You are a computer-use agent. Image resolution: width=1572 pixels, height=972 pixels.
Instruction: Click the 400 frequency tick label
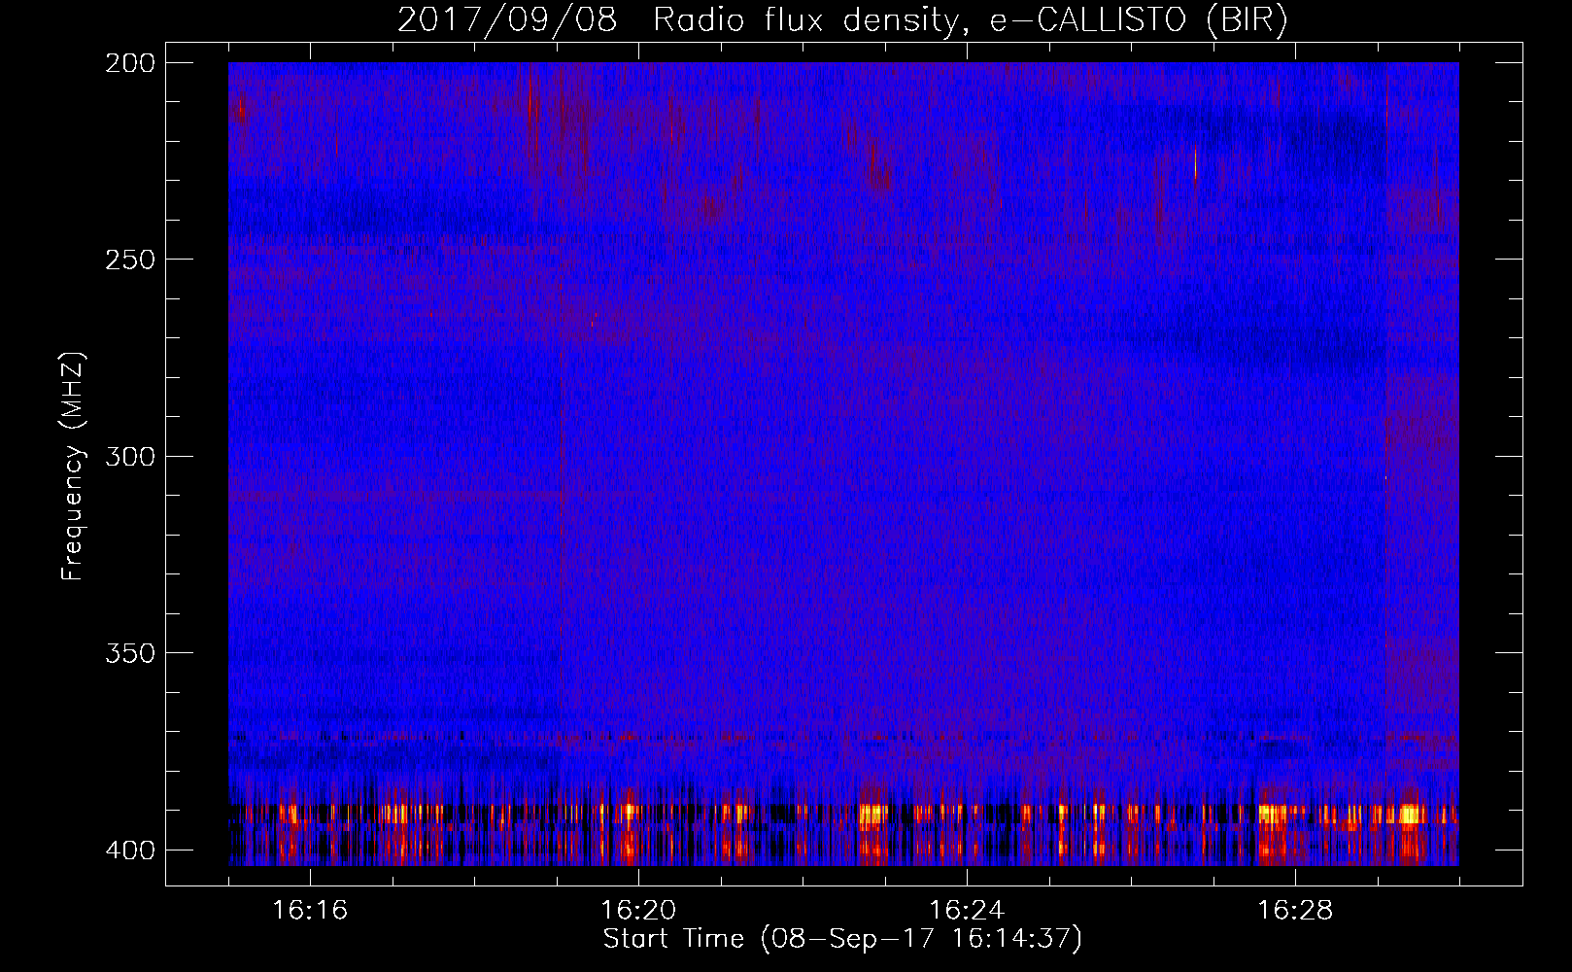pyautogui.click(x=130, y=850)
